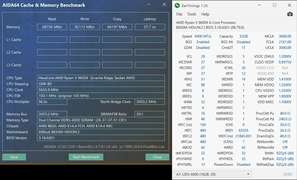297x180 pixels.
Task: Close the ZenTimings window
Action: point(289,5)
